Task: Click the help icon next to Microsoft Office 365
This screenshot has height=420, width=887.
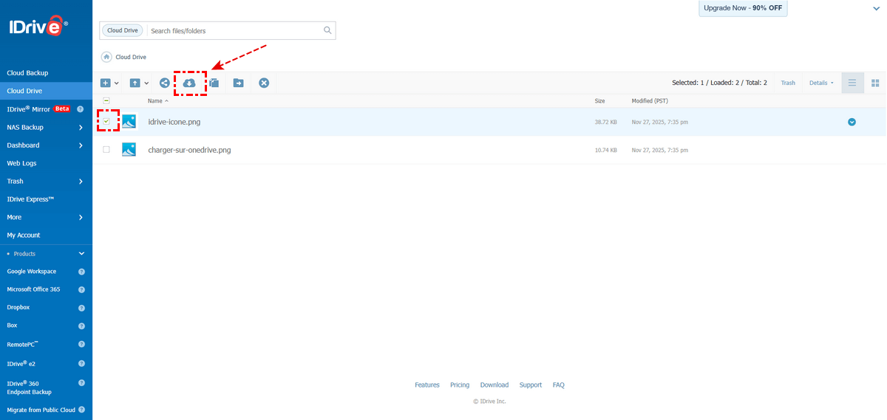Action: tap(81, 289)
